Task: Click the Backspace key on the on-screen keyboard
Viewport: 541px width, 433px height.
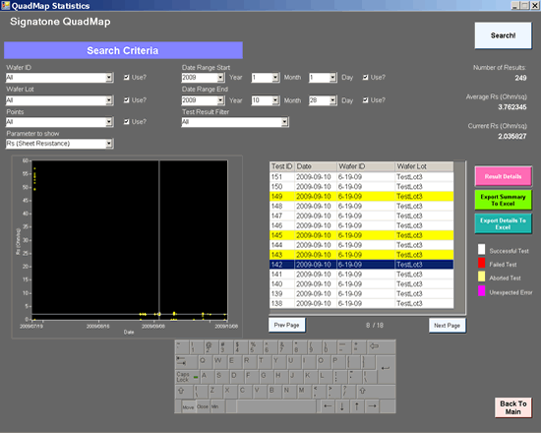Action: (381, 346)
